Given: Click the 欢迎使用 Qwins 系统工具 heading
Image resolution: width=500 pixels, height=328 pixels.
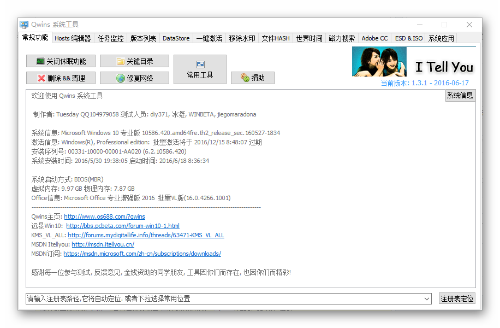Looking at the screenshot, I should pyautogui.click(x=67, y=96).
